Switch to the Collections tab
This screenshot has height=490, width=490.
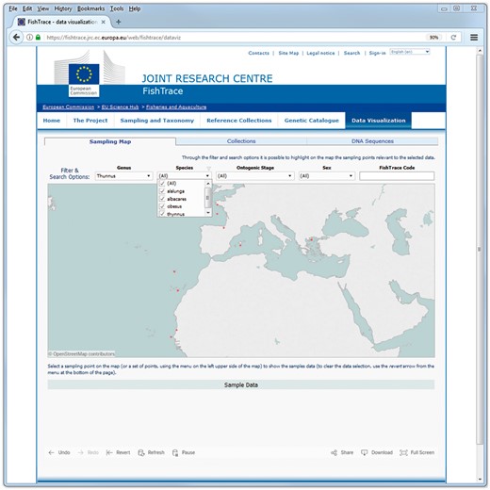(241, 141)
